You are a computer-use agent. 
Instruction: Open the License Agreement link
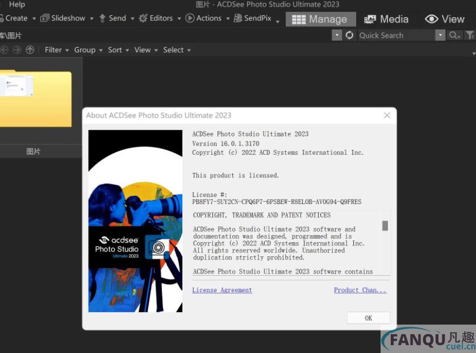pos(222,290)
